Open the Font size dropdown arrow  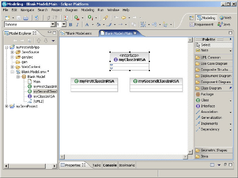click(x=64, y=24)
